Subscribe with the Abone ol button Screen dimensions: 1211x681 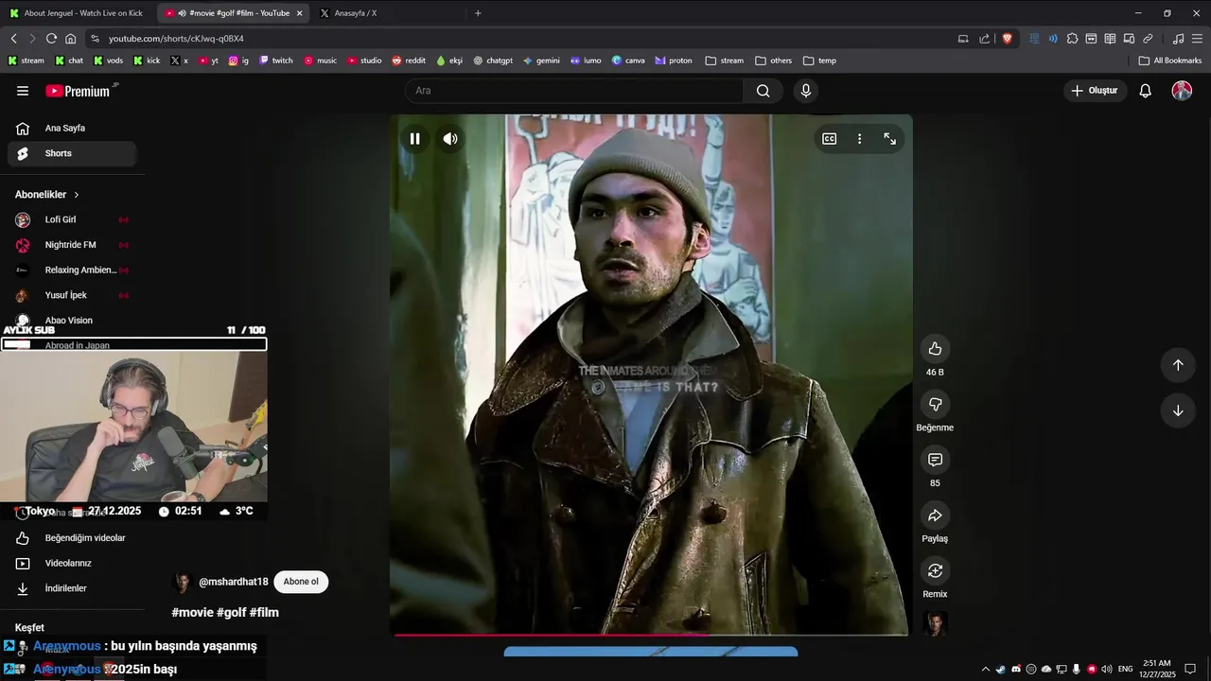[x=301, y=582]
